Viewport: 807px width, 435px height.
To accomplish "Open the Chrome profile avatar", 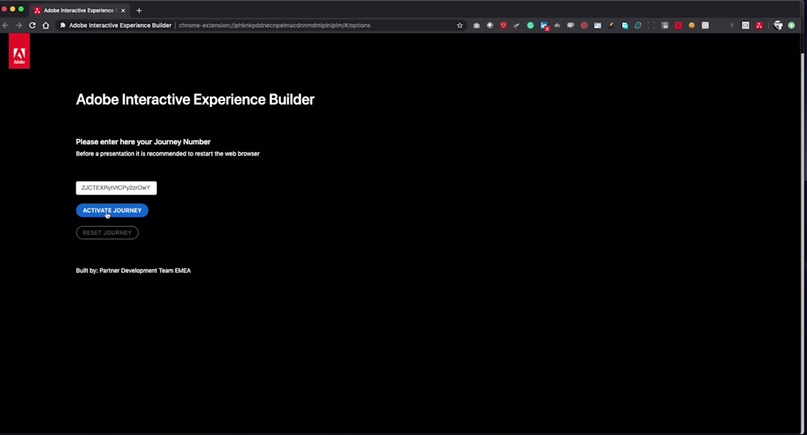I will click(x=778, y=25).
